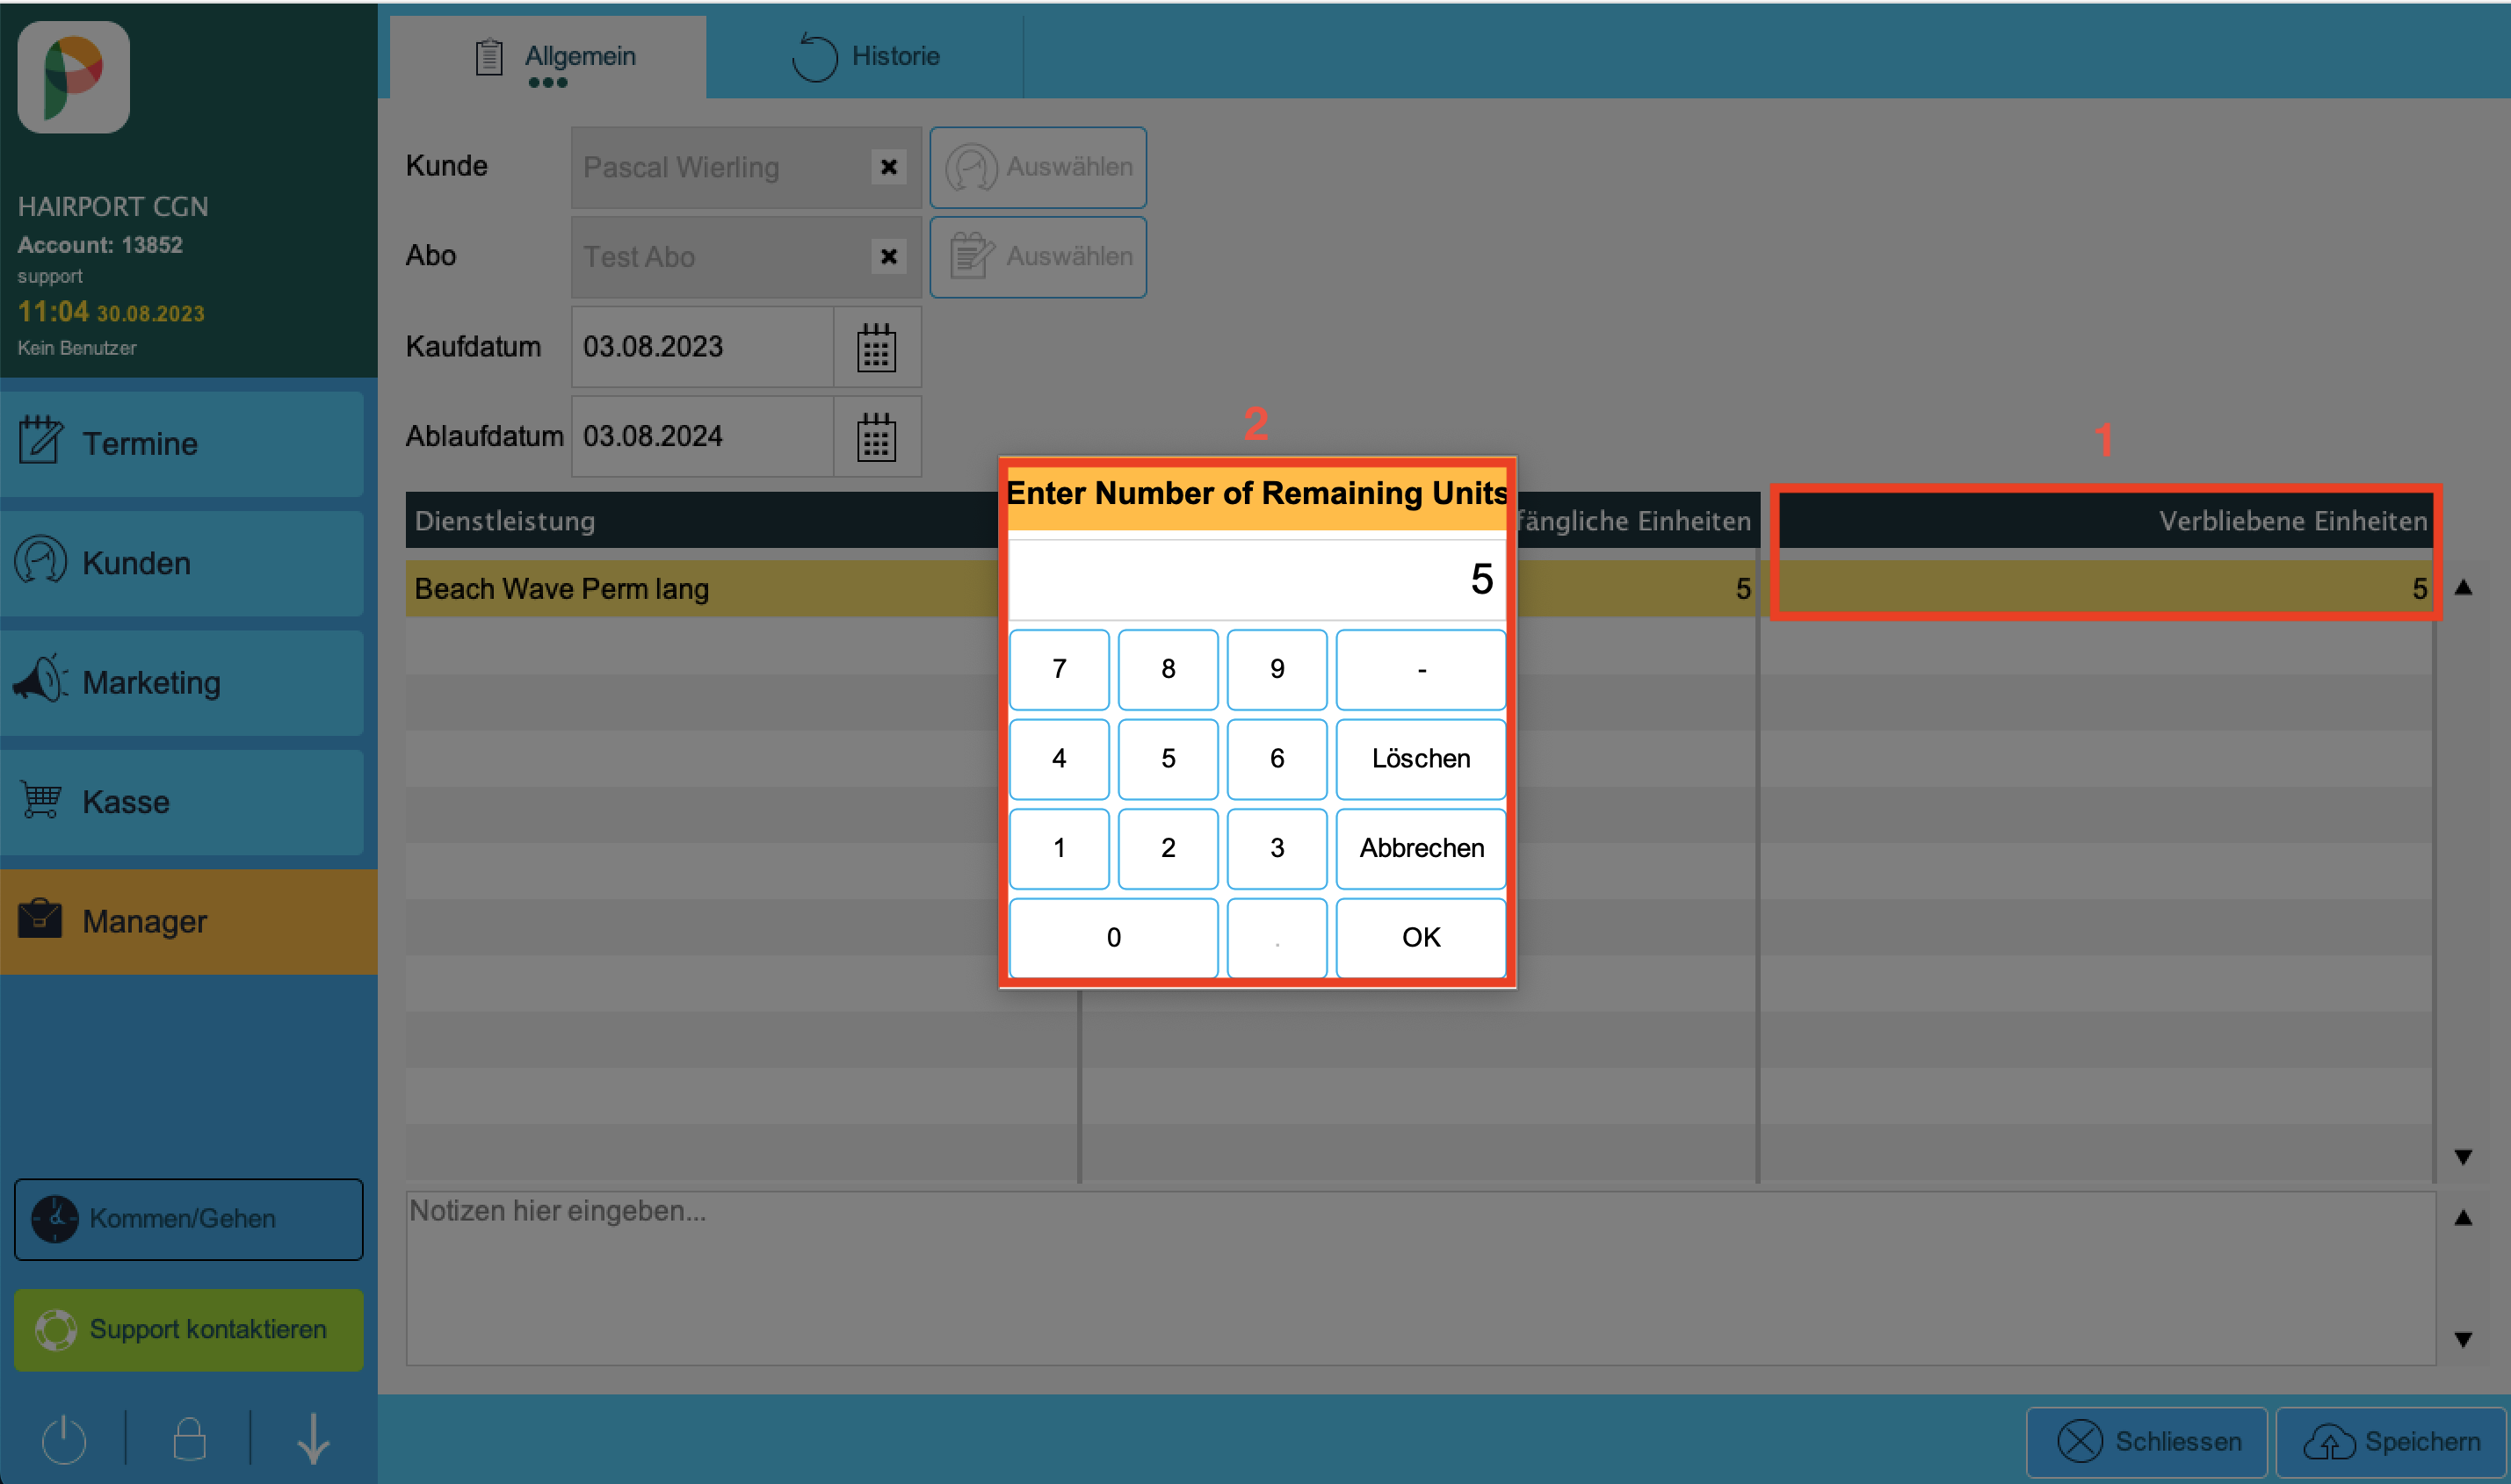The width and height of the screenshot is (2511, 1484).
Task: Go to Marketing in sidebar
Action: (182, 683)
